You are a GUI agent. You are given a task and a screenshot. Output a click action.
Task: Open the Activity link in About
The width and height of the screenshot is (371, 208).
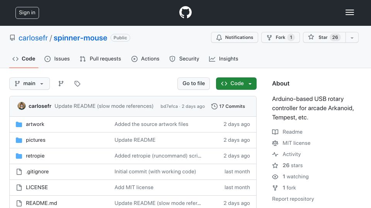point(291,154)
